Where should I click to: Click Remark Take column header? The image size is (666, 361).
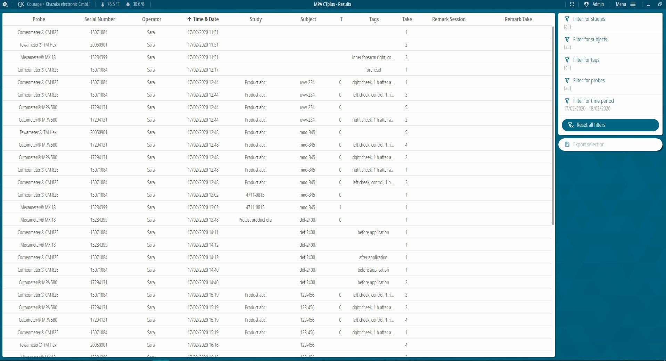(x=518, y=19)
